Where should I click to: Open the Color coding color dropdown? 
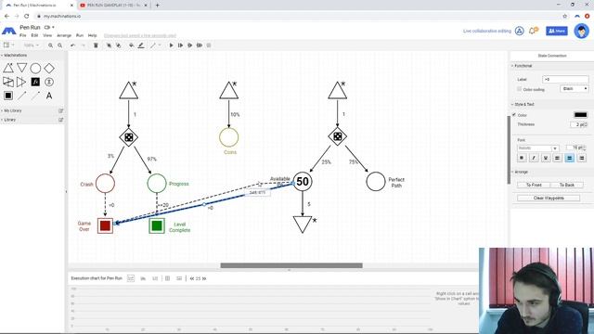pyautogui.click(x=574, y=89)
